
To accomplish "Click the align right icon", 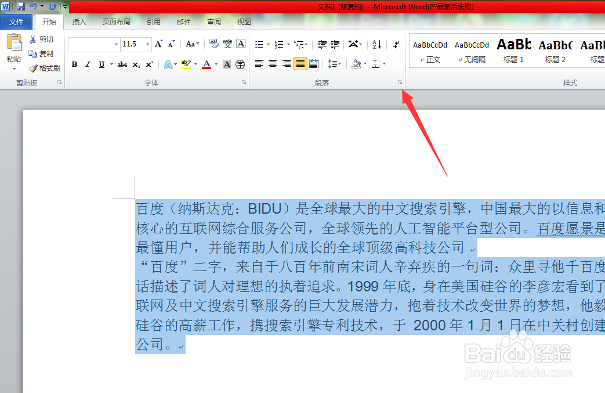I will 287,64.
